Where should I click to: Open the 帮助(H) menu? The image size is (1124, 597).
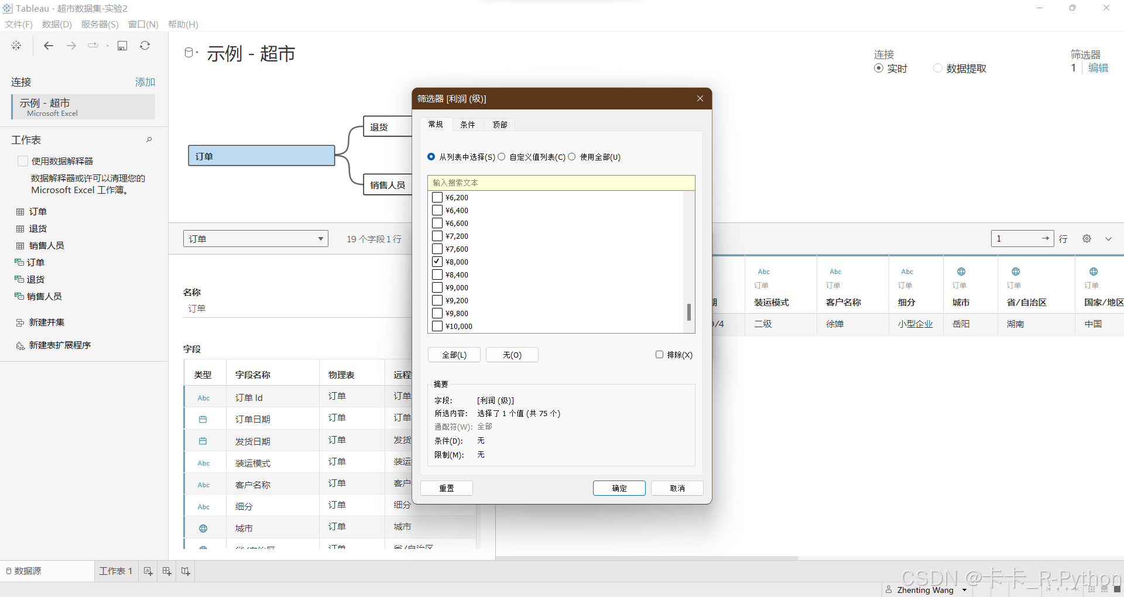[x=183, y=24]
